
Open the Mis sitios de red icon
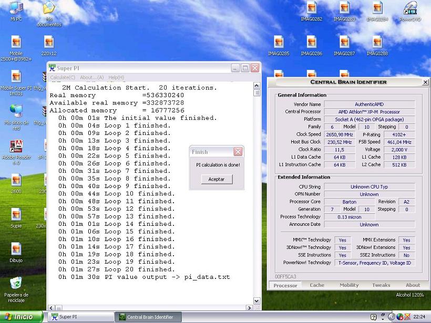pos(16,111)
